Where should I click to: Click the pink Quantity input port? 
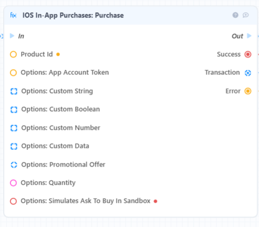click(13, 183)
